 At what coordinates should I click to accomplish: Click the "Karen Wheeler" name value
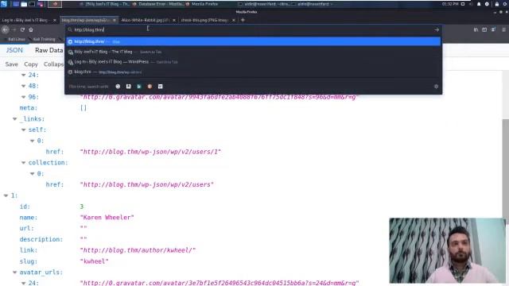click(107, 217)
